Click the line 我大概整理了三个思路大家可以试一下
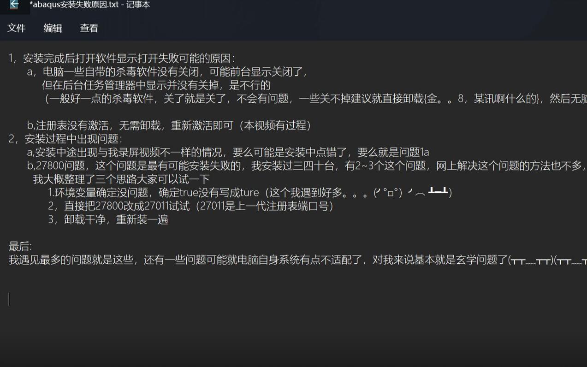This screenshot has width=587, height=367. coord(121,179)
